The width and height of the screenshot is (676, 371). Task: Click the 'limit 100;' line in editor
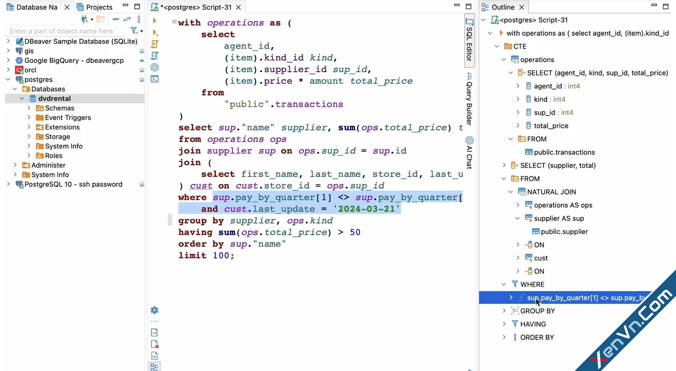[x=206, y=255]
